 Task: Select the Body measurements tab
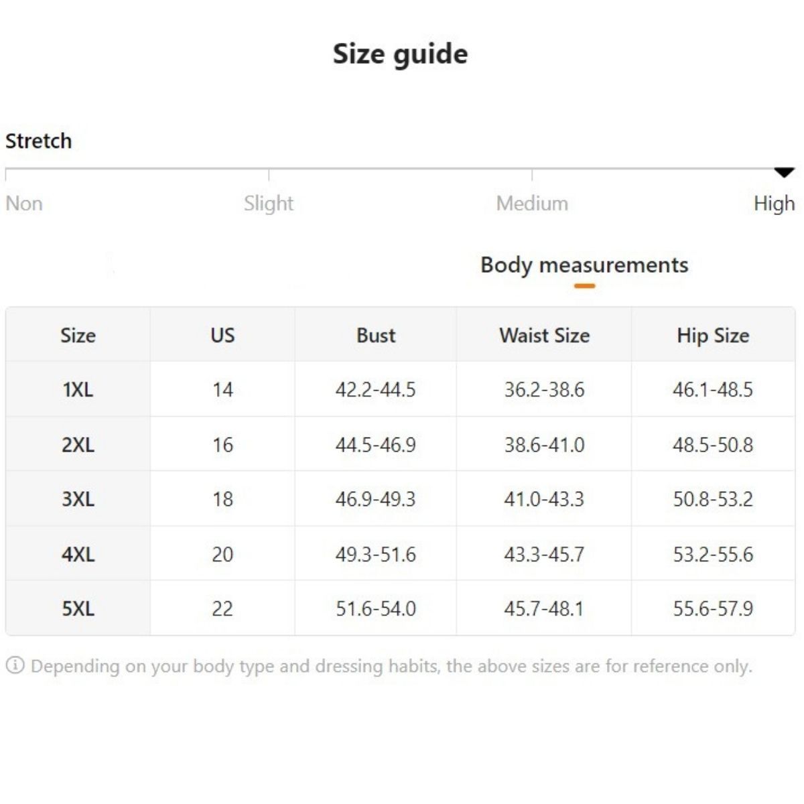click(x=584, y=265)
